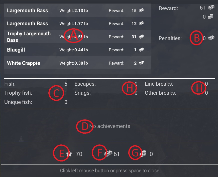This screenshot has height=177, width=218.
Task: Click the "Trophy fish:" stat label
Action: click(x=18, y=93)
